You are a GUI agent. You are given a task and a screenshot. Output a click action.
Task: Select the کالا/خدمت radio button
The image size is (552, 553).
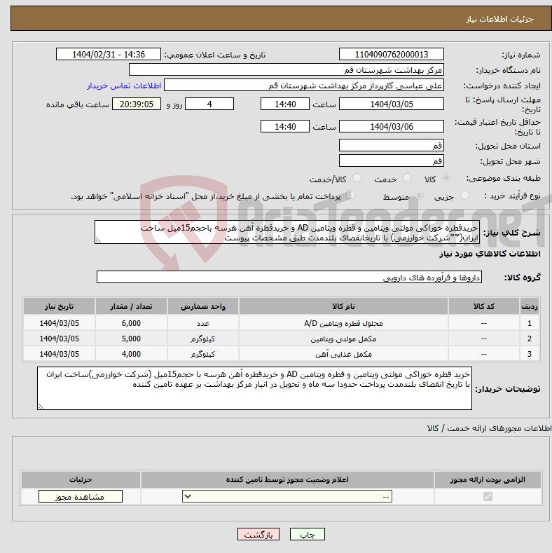pos(357,178)
